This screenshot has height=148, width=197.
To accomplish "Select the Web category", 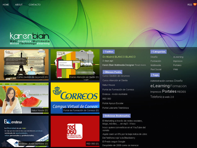I will (x=176, y=69).
